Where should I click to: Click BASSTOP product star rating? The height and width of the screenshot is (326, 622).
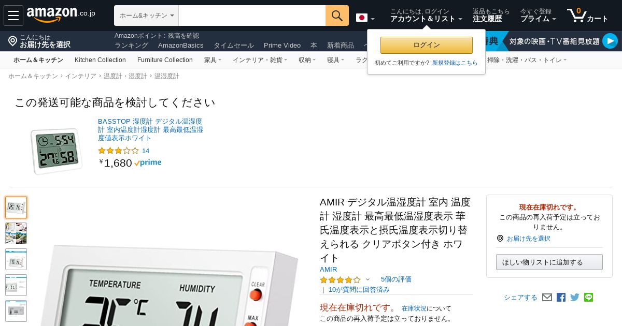pyautogui.click(x=118, y=151)
